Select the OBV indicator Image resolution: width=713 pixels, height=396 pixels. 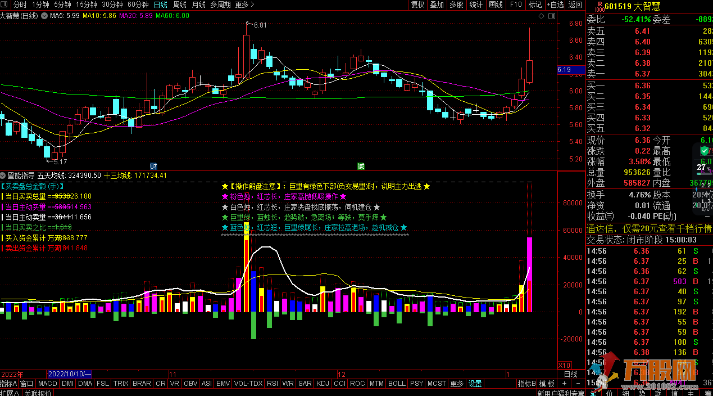coord(191,384)
